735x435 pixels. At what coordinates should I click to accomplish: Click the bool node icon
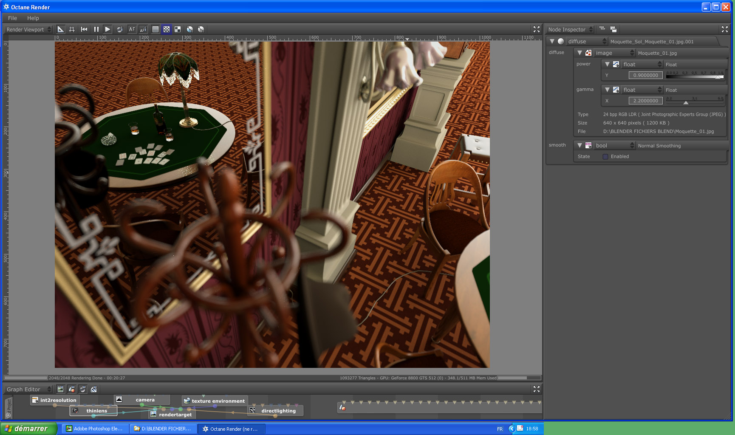pyautogui.click(x=588, y=145)
